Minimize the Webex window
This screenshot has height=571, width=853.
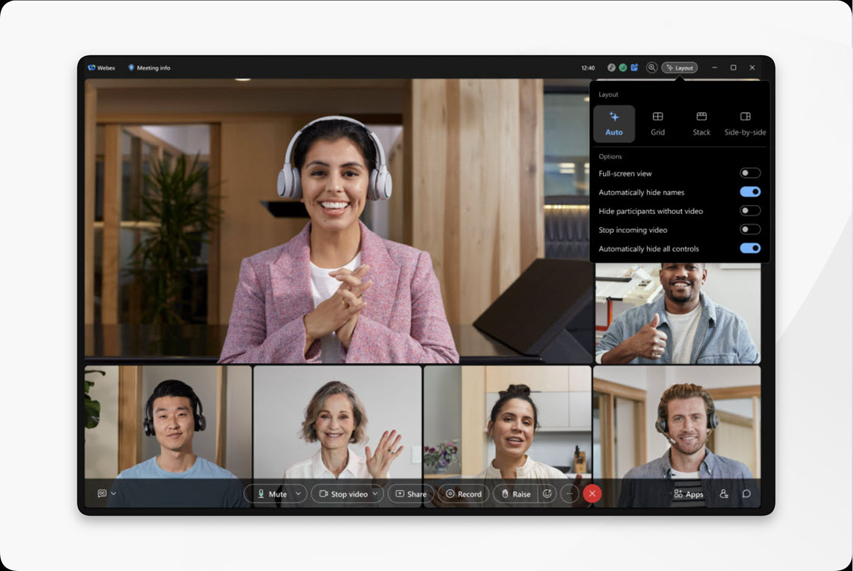[x=715, y=67]
